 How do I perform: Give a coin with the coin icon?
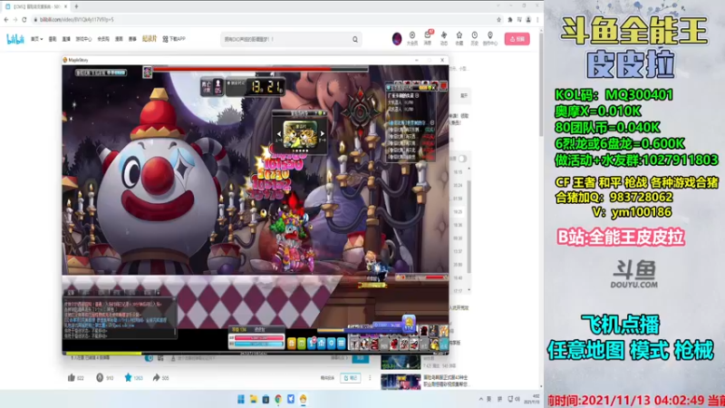pos(100,377)
